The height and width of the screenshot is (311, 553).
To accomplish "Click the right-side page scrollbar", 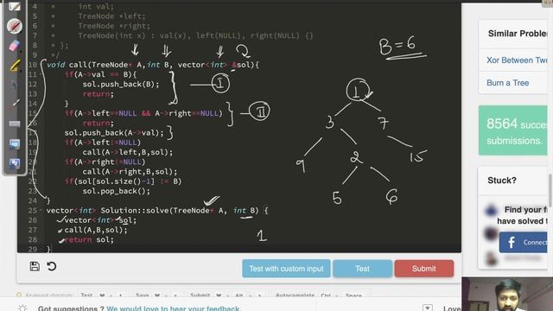I will pos(550,190).
